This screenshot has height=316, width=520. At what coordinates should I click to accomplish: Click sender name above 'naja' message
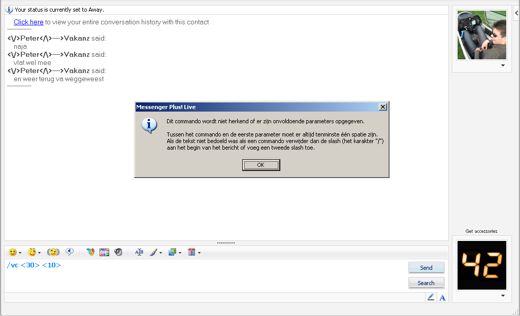[x=48, y=39]
